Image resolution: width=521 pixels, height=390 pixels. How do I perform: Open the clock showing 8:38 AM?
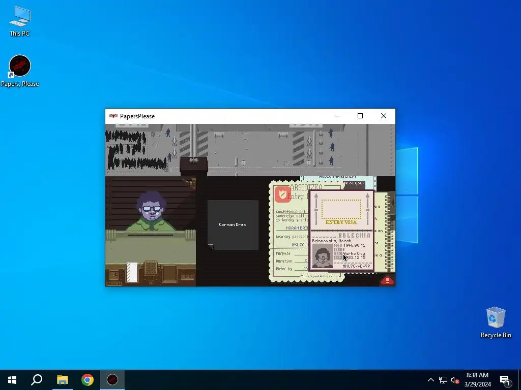point(477,380)
